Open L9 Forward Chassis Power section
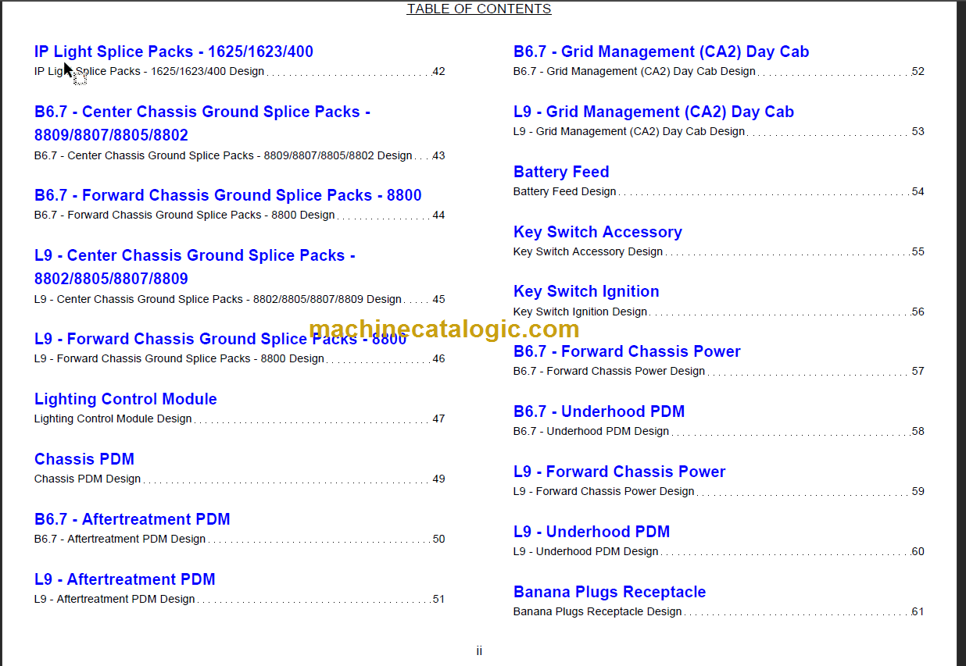The width and height of the screenshot is (966, 666). (x=620, y=472)
